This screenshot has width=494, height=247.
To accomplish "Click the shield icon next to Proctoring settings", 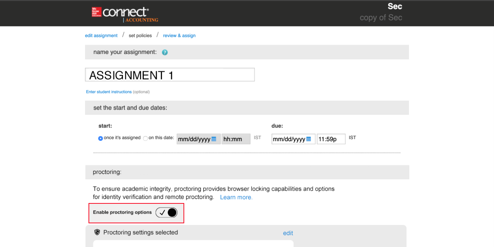I will click(97, 233).
